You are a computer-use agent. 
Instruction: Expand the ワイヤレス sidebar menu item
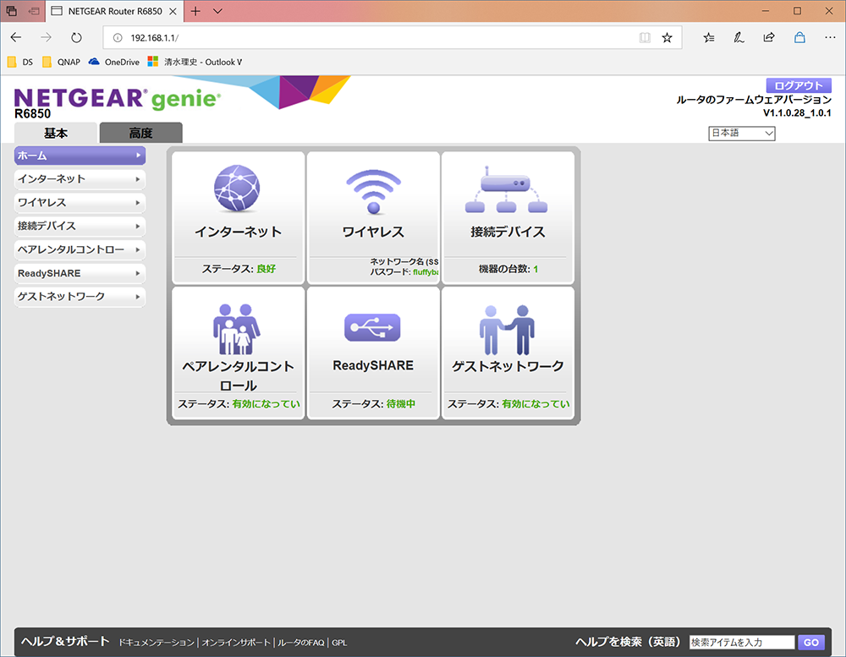(x=80, y=203)
